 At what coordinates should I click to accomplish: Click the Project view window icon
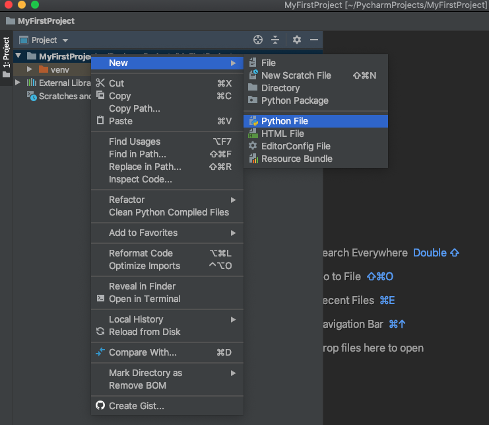[24, 40]
